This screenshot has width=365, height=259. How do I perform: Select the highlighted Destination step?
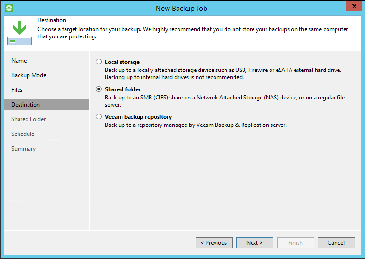[26, 105]
